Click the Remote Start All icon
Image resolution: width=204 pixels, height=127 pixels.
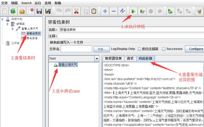coord(171,11)
